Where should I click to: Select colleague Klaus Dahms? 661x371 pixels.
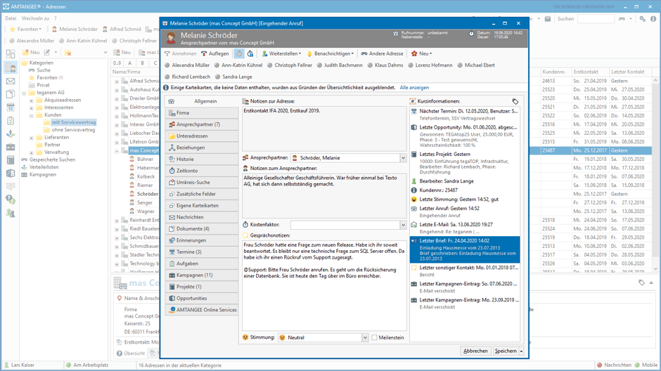pos(385,65)
